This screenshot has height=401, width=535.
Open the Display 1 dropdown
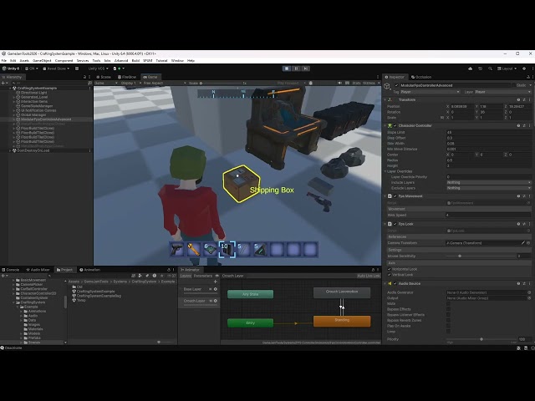tap(130, 83)
